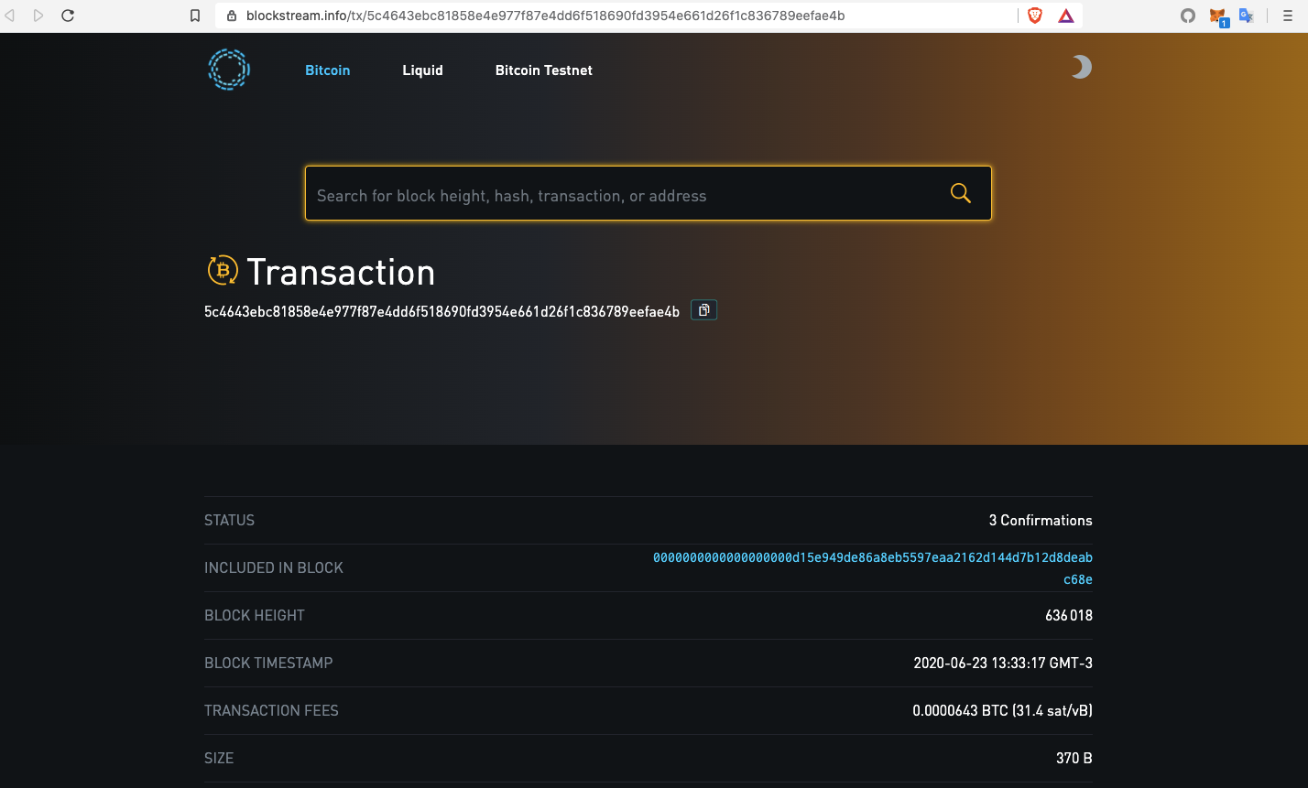Focus the block, hash, or address search field

pyautogui.click(x=649, y=193)
